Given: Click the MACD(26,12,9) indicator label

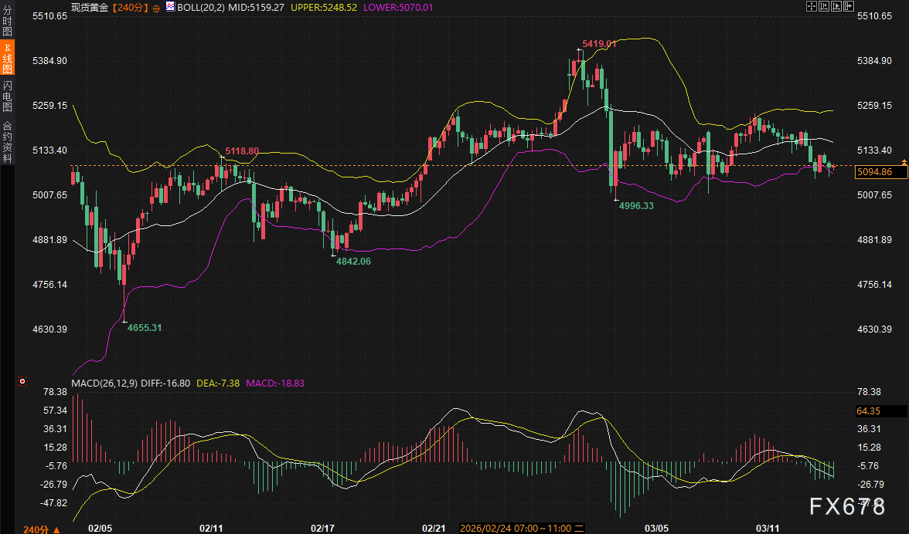Looking at the screenshot, I should (x=104, y=382).
